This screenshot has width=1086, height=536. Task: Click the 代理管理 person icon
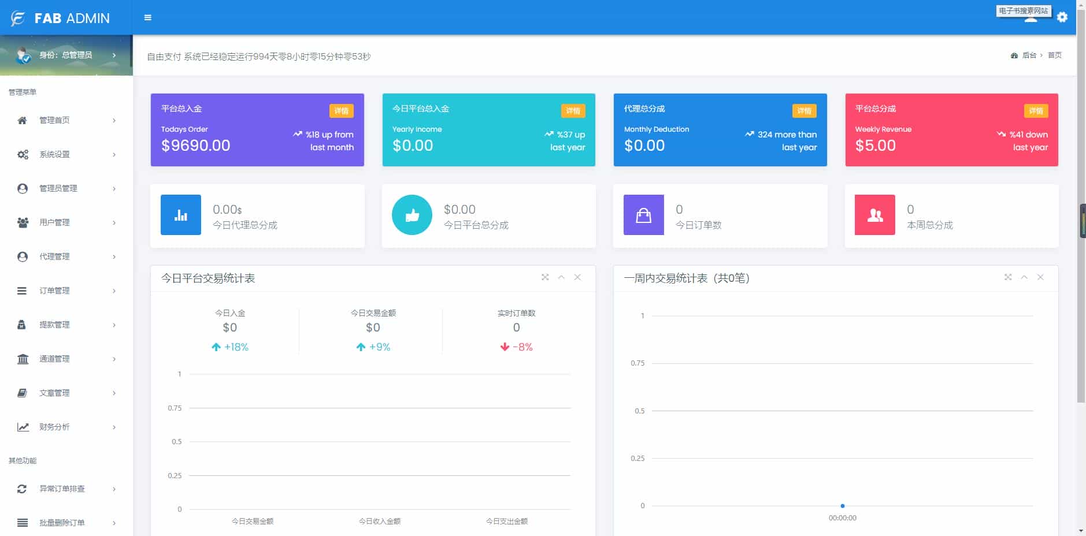[23, 256]
